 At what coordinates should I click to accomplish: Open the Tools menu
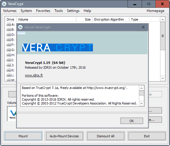click(x=59, y=11)
